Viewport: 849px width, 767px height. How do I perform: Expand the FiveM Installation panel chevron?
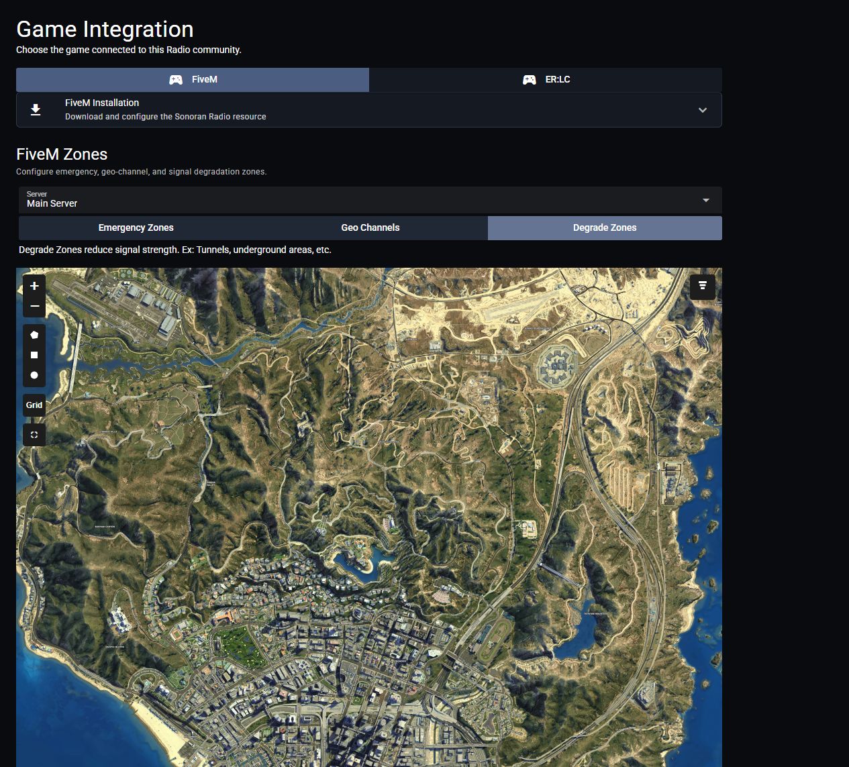pos(703,110)
